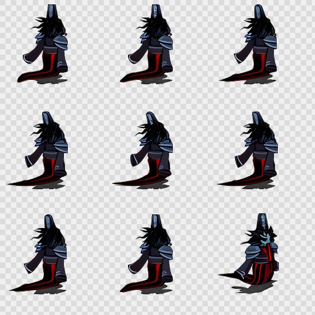The image size is (315, 315).
Task: Select the middle sprite frame in top row
Action: 147,44
